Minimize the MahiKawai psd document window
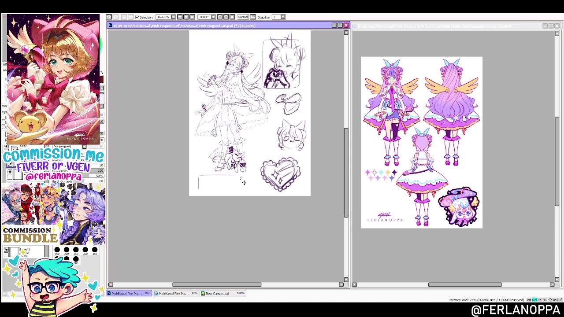This screenshot has height=317, width=564. (334, 26)
